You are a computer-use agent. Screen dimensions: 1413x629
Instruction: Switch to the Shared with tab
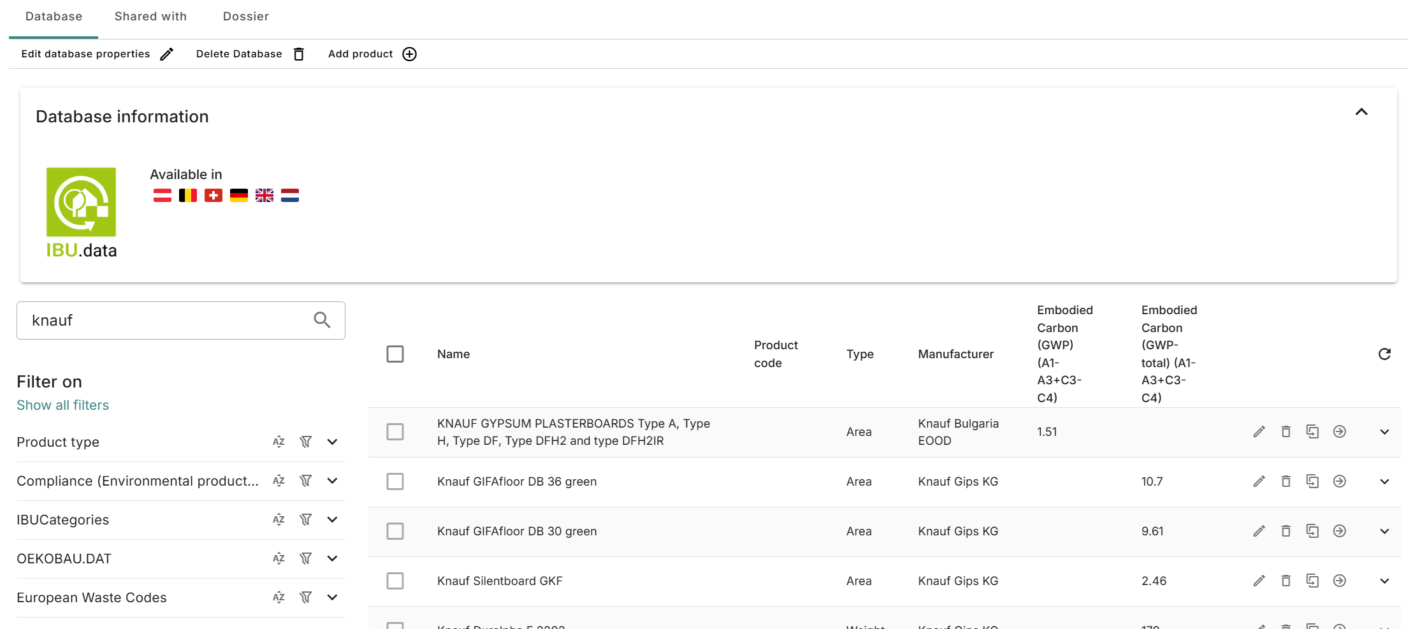pos(150,17)
